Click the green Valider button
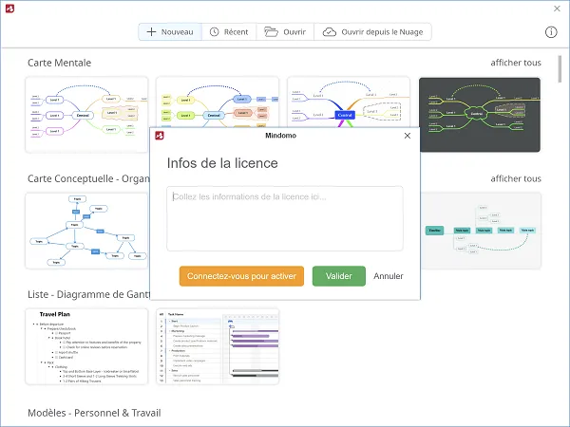Screen dimensions: 570x427 (x=339, y=276)
